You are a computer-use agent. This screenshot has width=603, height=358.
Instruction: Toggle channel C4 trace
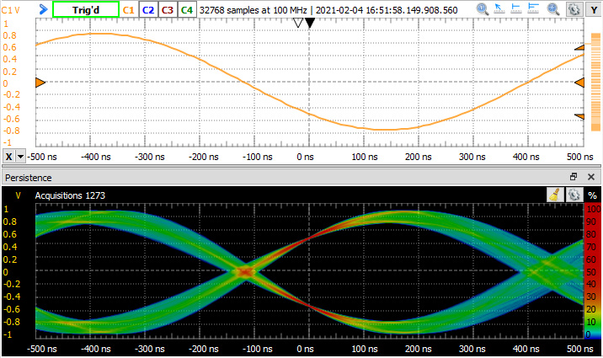[x=187, y=9]
